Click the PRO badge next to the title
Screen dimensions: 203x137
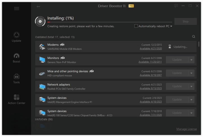[131, 6]
